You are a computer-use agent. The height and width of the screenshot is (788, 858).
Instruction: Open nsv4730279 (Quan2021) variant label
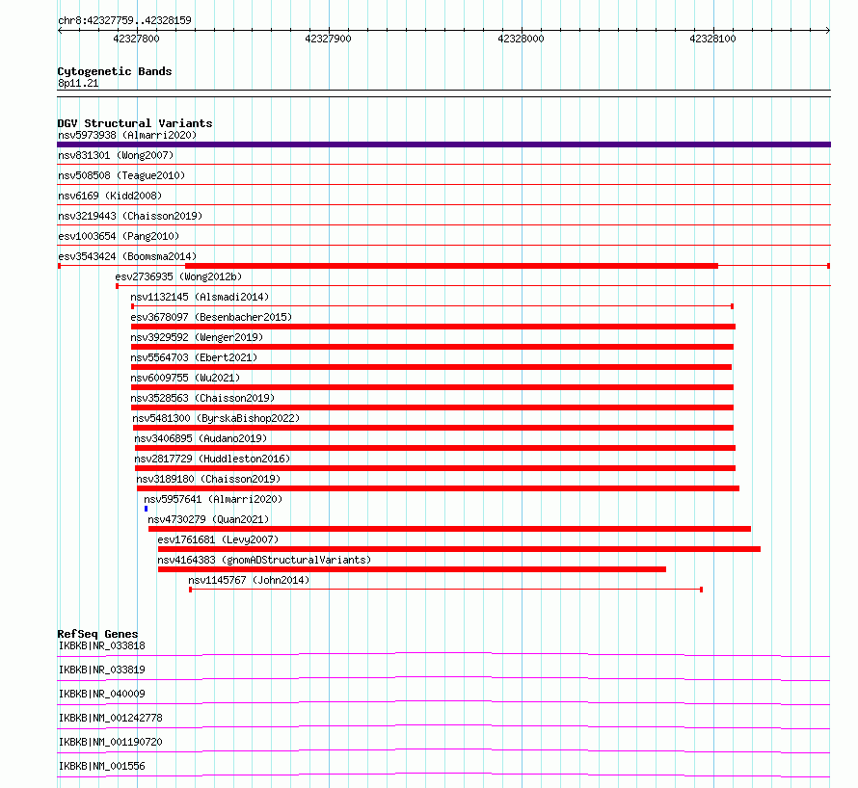(x=208, y=519)
